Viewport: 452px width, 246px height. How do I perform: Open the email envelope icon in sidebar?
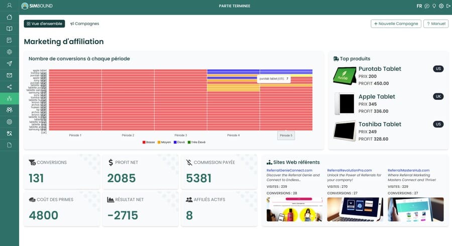tap(9, 75)
